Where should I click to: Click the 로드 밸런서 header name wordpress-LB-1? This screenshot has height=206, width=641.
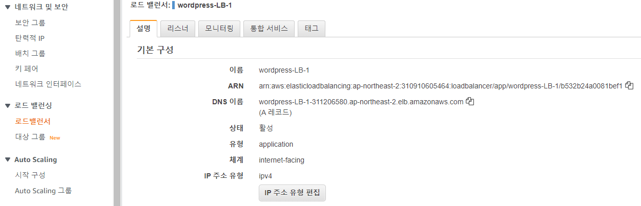[206, 6]
